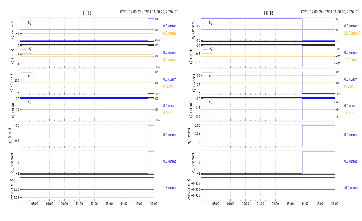
Task: Click the ∂r2* legend in the LER r2* plot
Action: pyautogui.click(x=27, y=50)
